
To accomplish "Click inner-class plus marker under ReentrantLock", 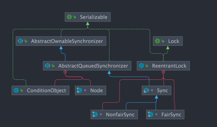I will pos(163,72).
